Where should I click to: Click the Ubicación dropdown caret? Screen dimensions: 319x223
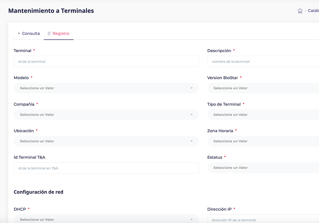pyautogui.click(x=191, y=141)
